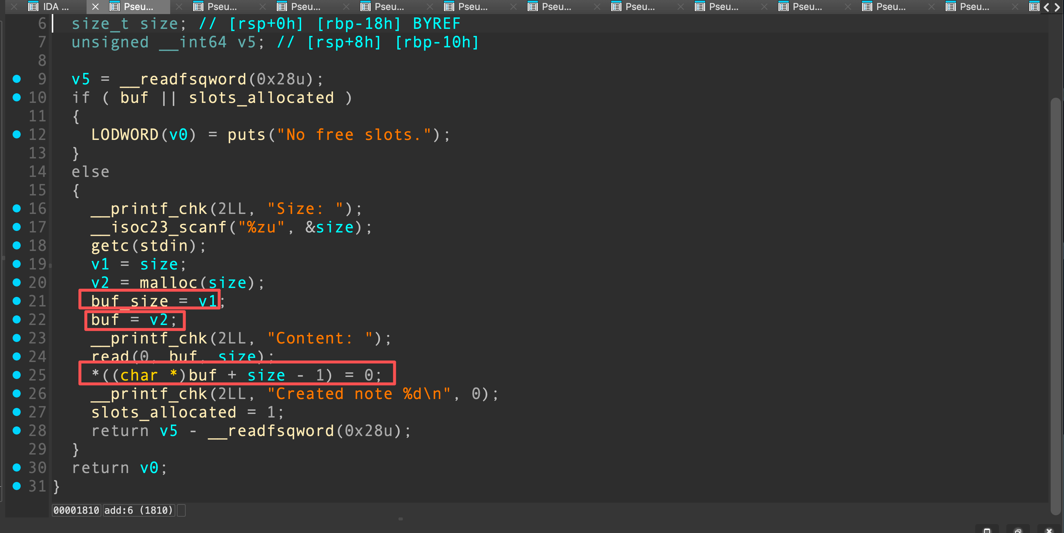Click the __isoc23_scanf function name
The width and height of the screenshot is (1064, 533).
159,227
